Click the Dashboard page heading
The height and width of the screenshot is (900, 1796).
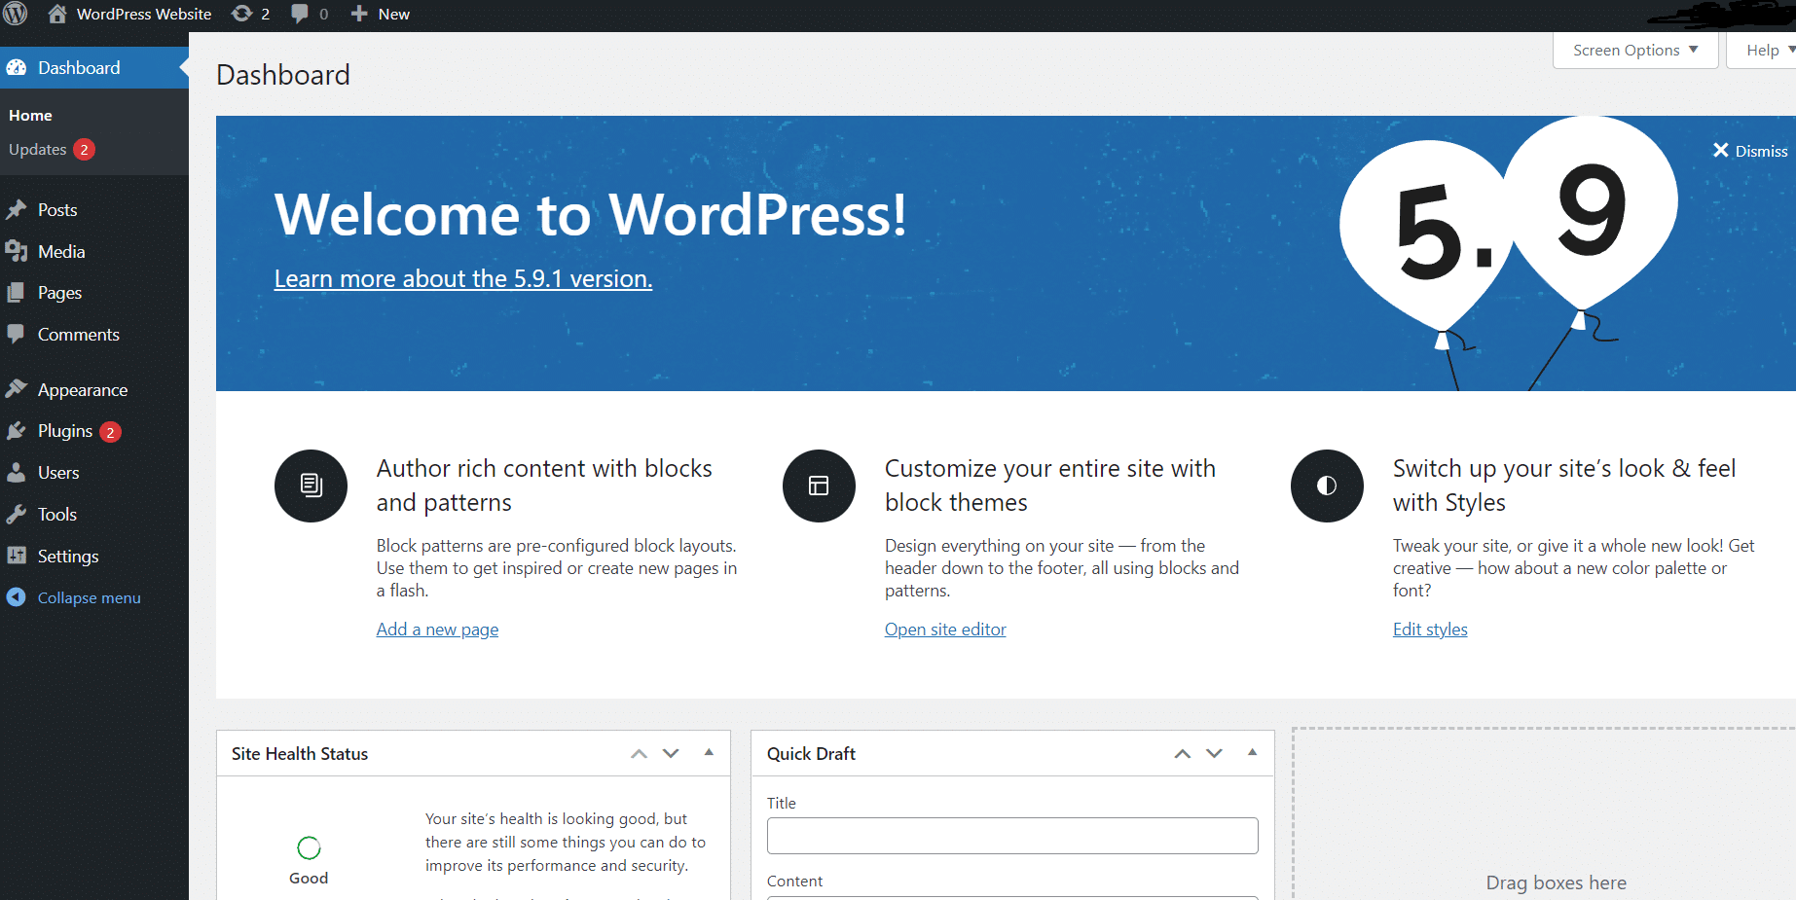[283, 75]
